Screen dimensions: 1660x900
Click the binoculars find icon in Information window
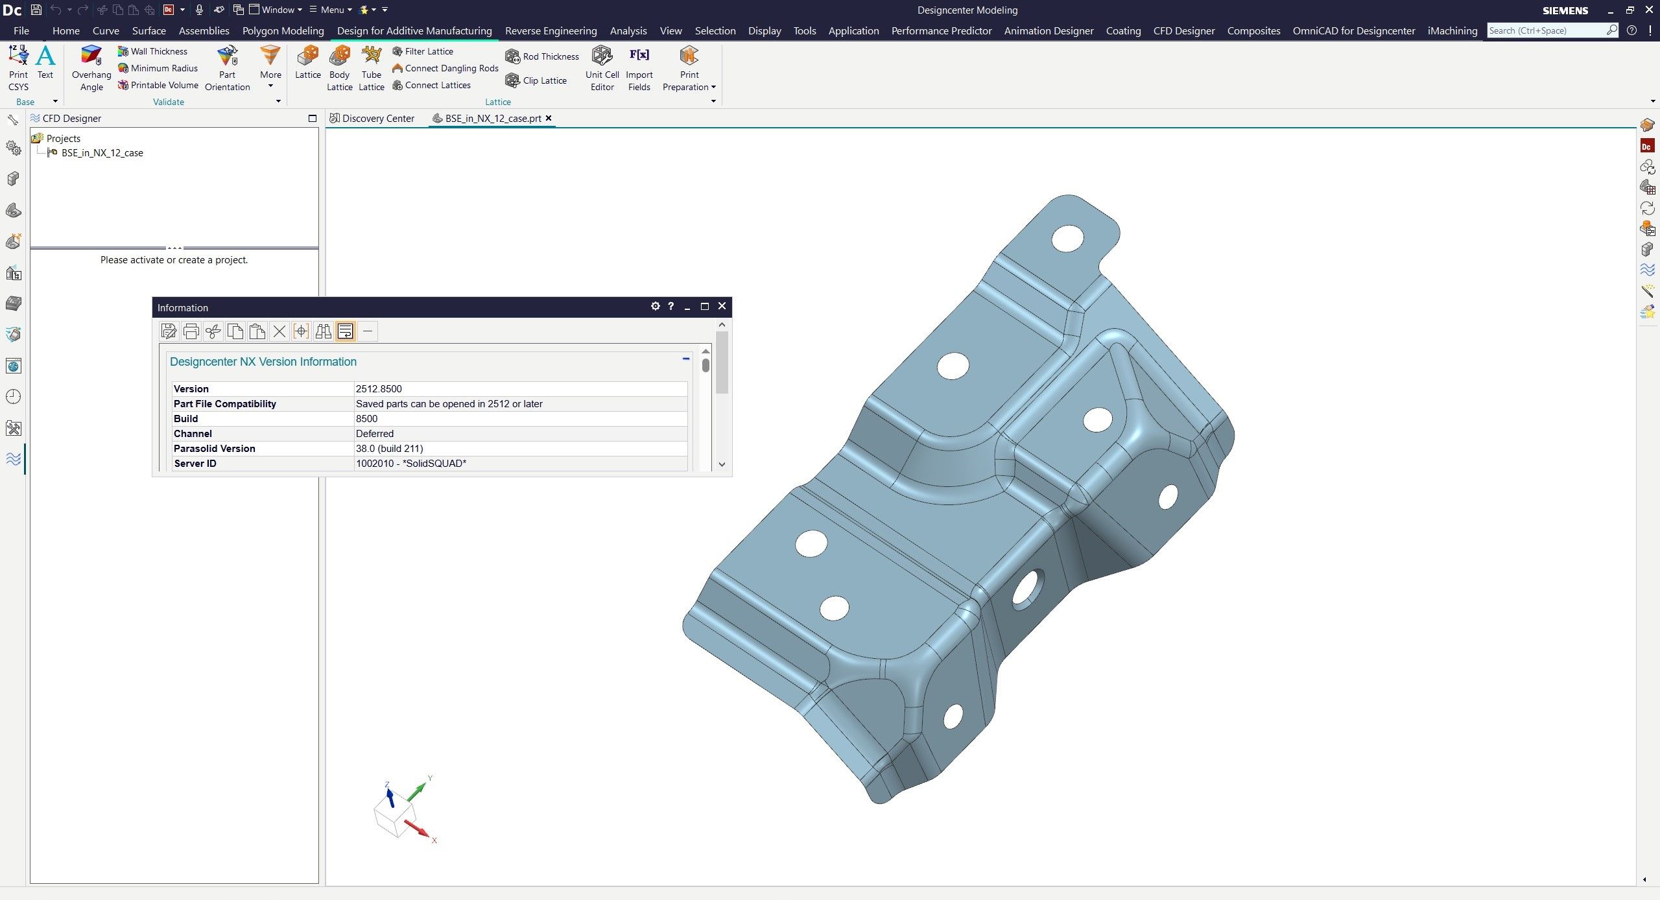click(324, 331)
